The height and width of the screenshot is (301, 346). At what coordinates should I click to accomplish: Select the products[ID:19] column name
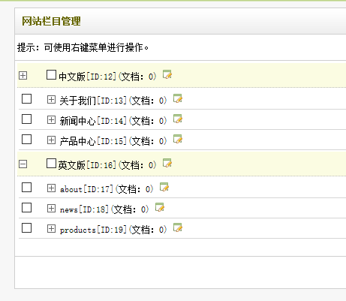tap(93, 230)
